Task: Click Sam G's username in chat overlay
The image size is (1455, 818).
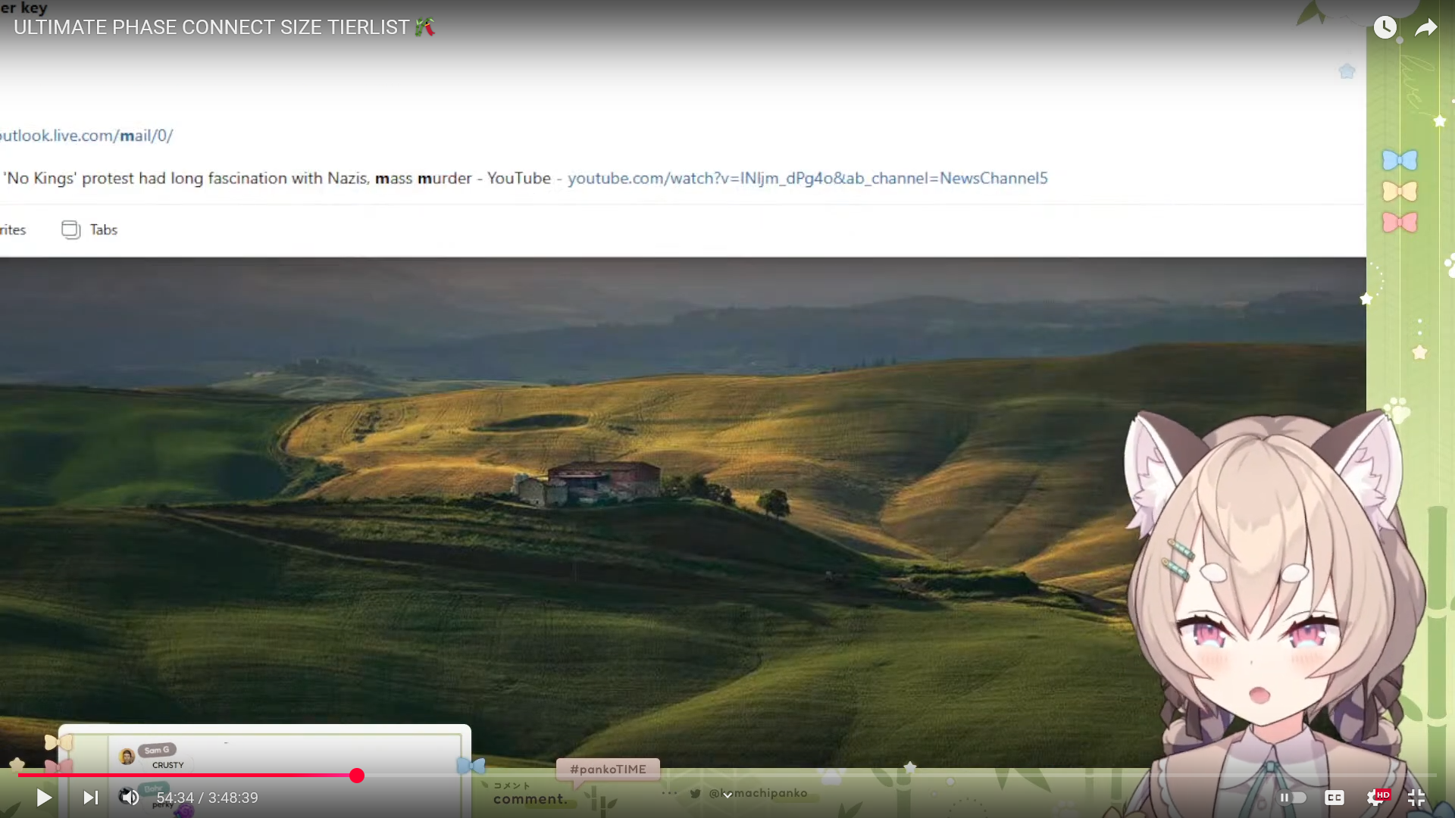Action: [157, 750]
